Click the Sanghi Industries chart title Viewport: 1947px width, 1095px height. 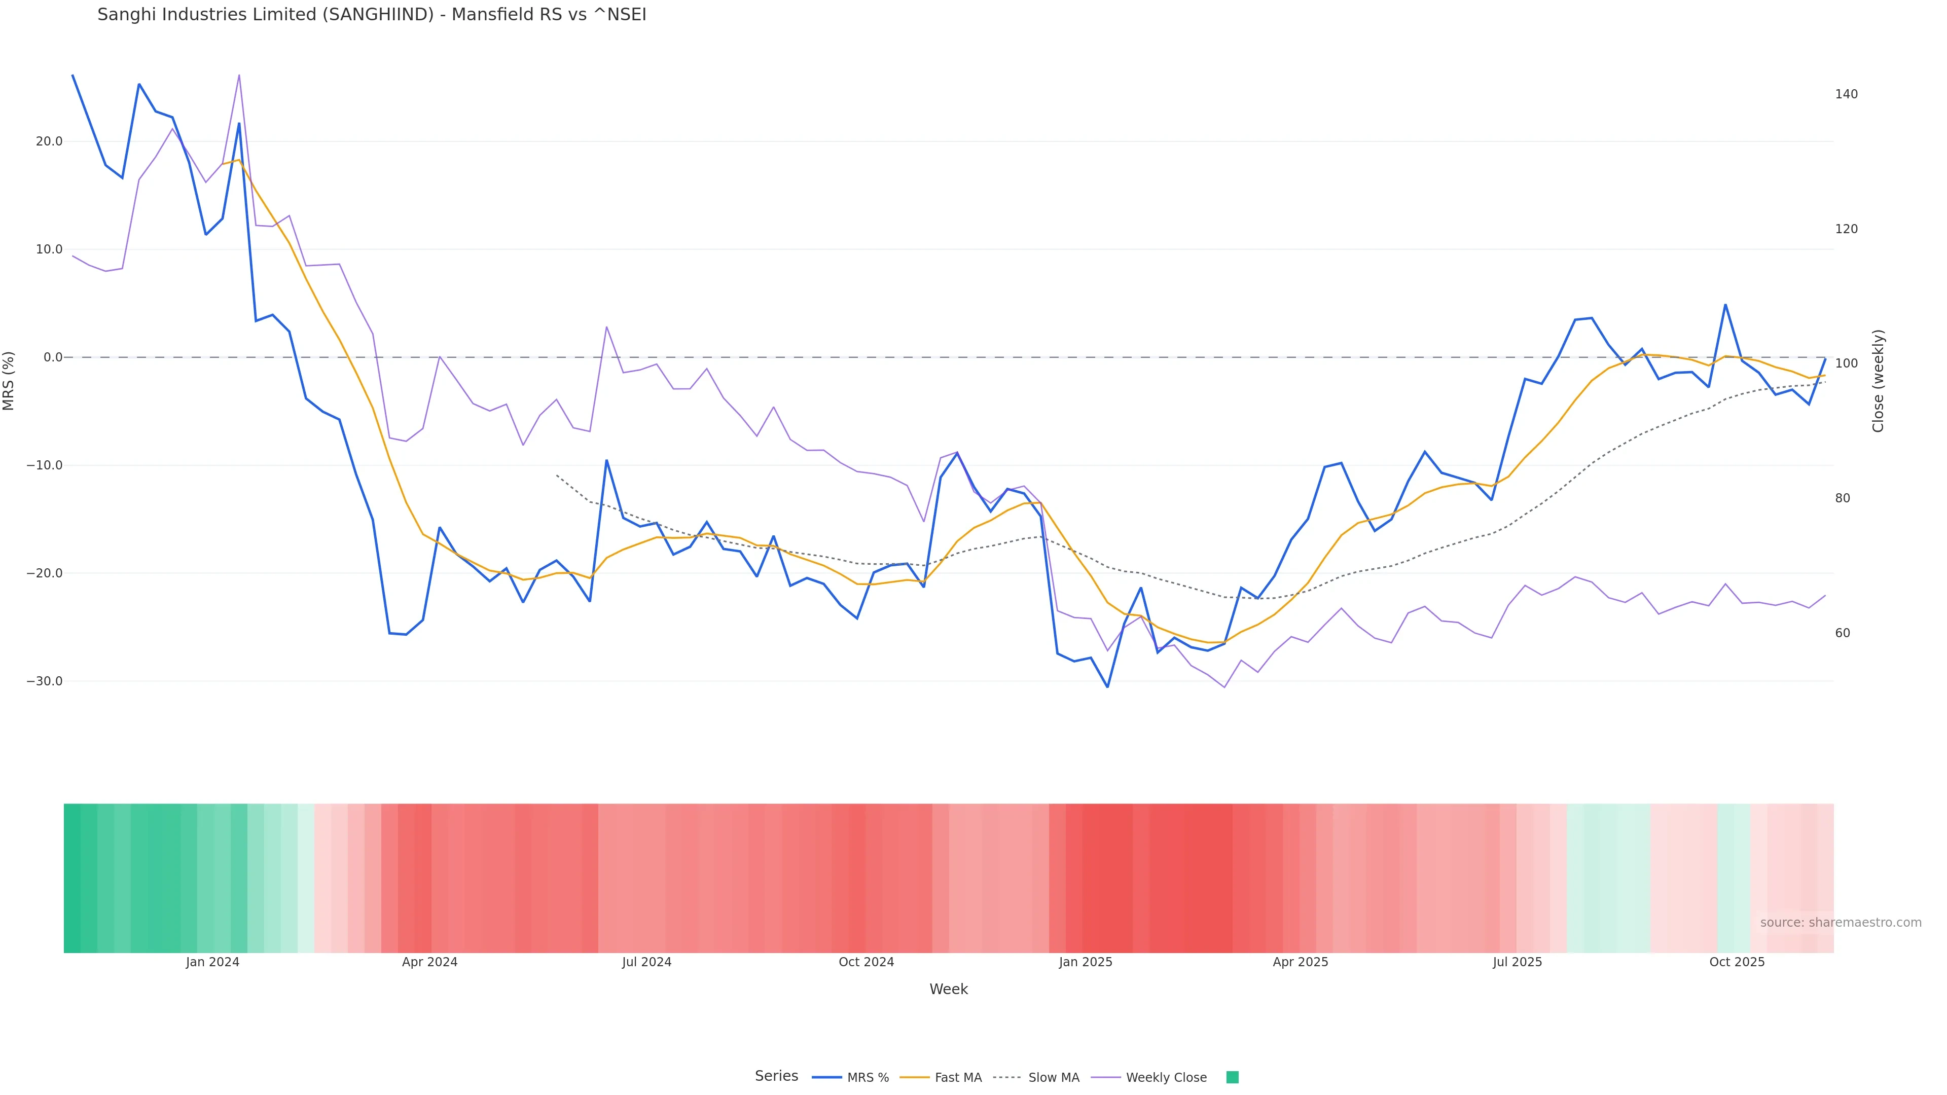pos(372,15)
